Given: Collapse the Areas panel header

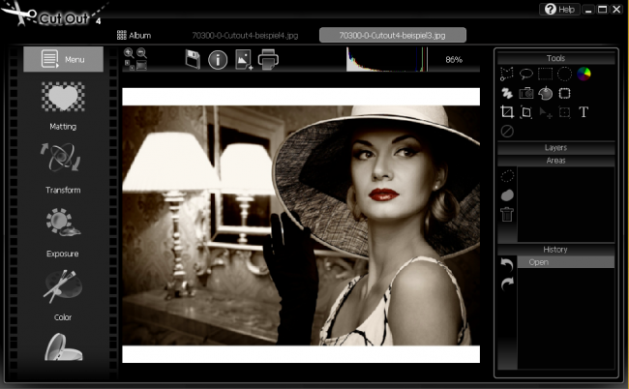Looking at the screenshot, I should [555, 160].
